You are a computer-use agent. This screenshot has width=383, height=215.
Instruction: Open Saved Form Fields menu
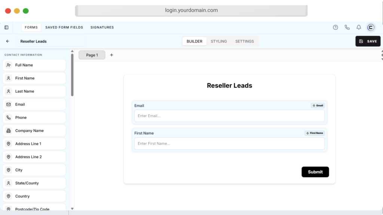pyautogui.click(x=64, y=27)
